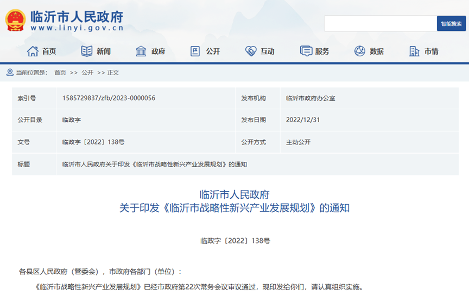Click the 索引号 label cell
The image size is (469, 302).
tap(34, 98)
